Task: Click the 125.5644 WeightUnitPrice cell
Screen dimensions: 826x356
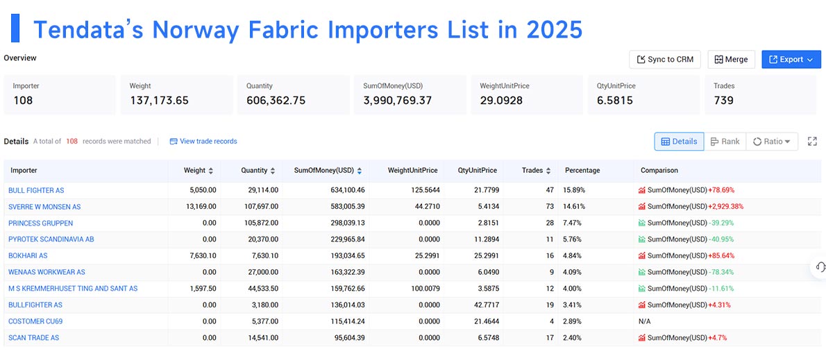Action: point(424,190)
